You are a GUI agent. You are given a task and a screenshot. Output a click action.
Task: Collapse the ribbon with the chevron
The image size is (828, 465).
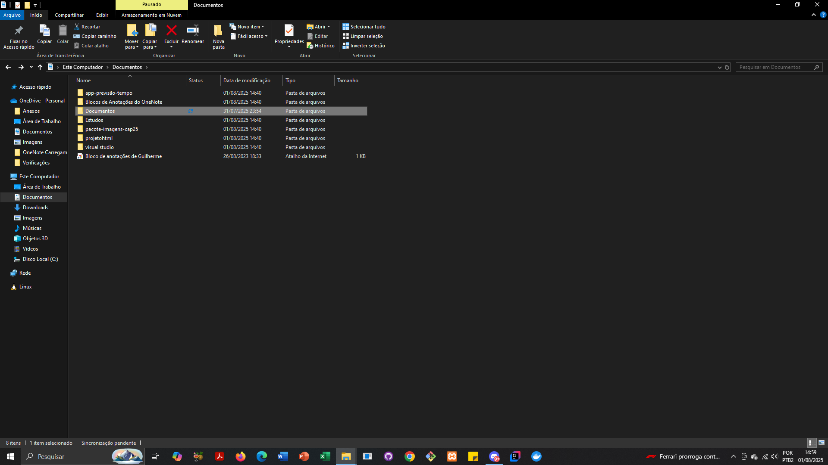tap(814, 15)
